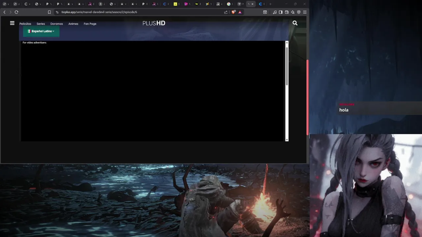Open the Brave Rewards triangle icon
The width and height of the screenshot is (422, 237).
click(x=240, y=12)
